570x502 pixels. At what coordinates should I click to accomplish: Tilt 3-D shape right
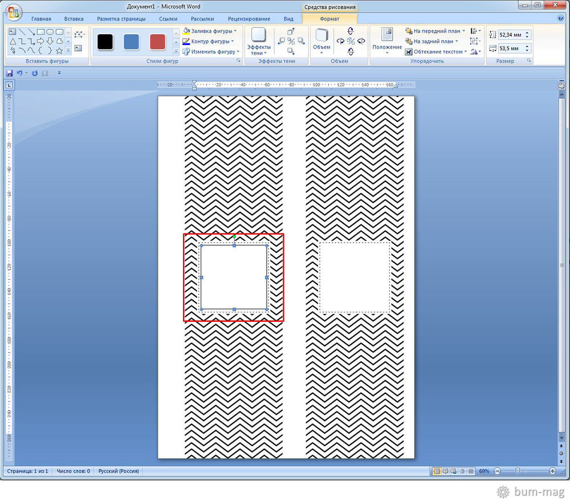click(361, 41)
